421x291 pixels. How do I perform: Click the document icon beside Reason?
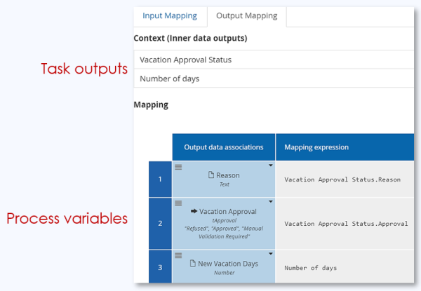click(210, 175)
